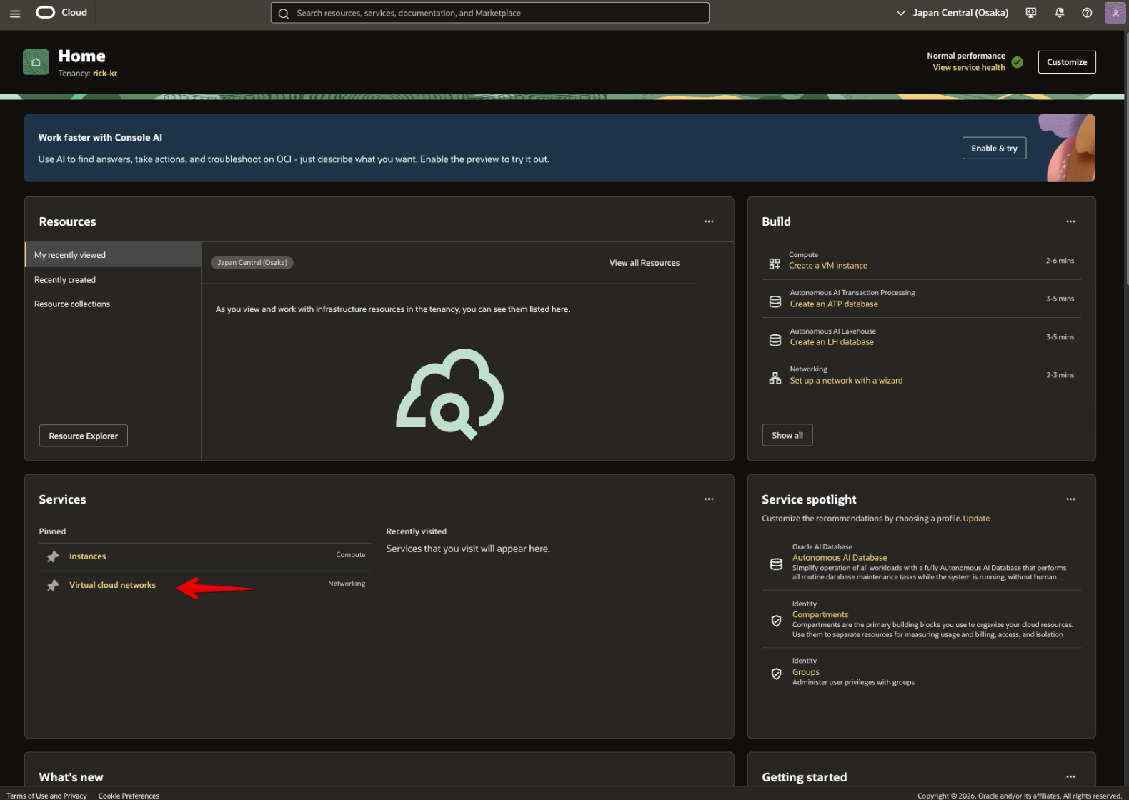This screenshot has width=1129, height=800.
Task: Click the Customize button
Action: pyautogui.click(x=1067, y=62)
